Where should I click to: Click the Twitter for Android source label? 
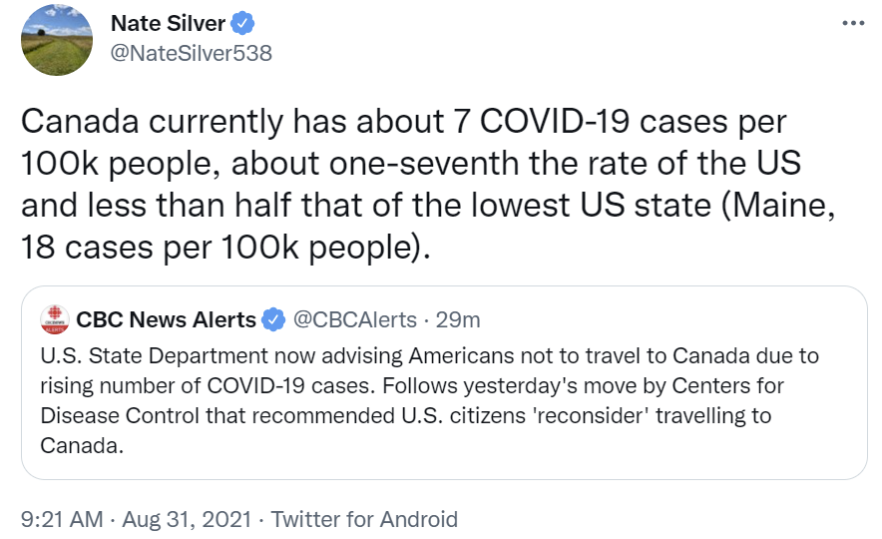click(x=364, y=519)
